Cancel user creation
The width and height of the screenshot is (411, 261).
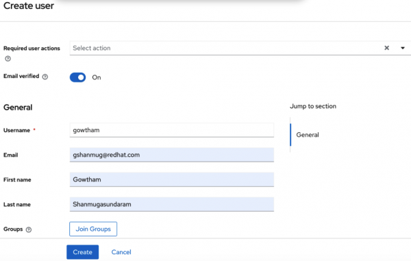pos(121,252)
